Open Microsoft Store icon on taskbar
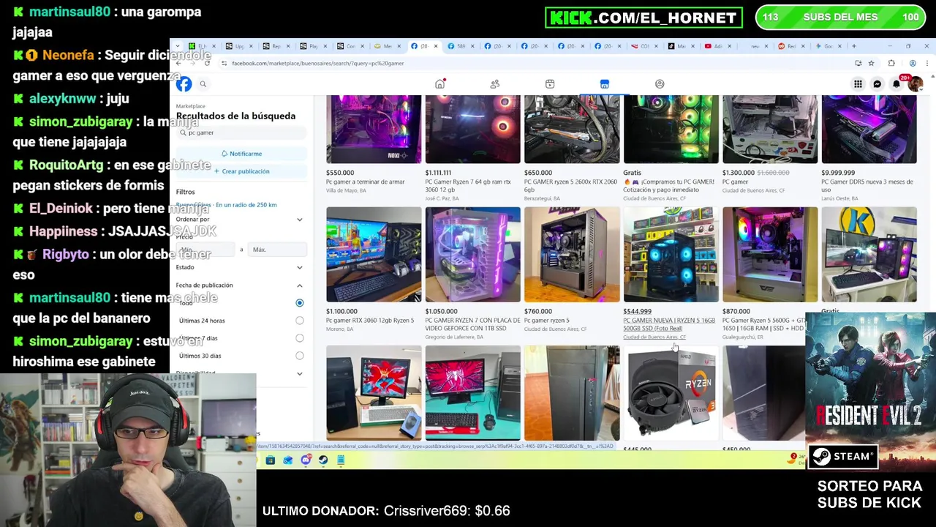The height and width of the screenshot is (527, 936). [x=271, y=460]
